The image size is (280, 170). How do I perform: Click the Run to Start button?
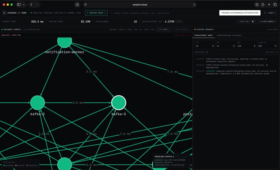[181, 29]
